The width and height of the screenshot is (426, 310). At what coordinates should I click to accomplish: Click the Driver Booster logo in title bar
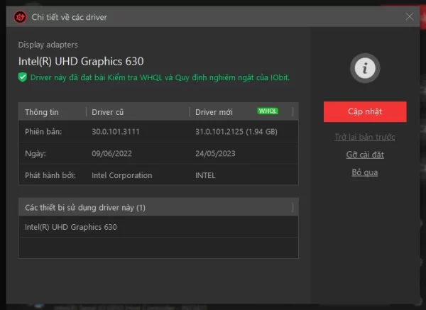pyautogui.click(x=20, y=17)
